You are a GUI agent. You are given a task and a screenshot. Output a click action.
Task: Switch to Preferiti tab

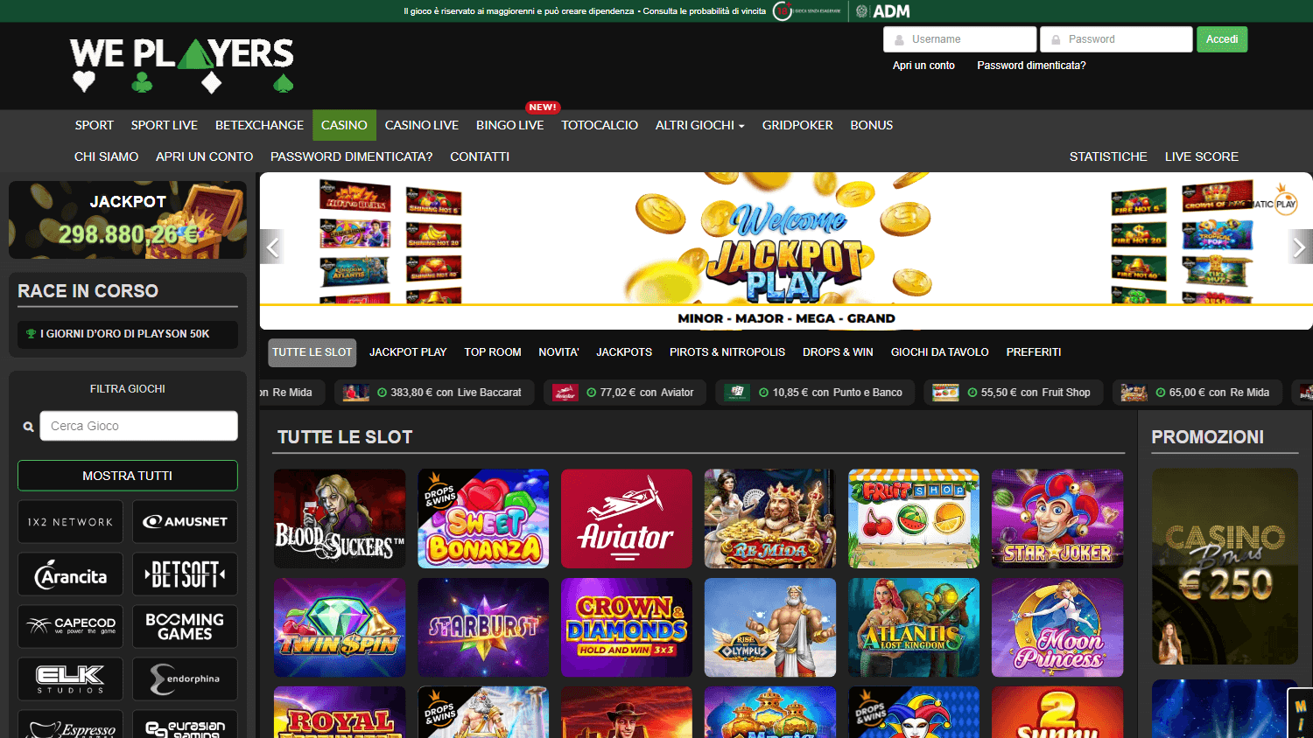pos(1034,352)
